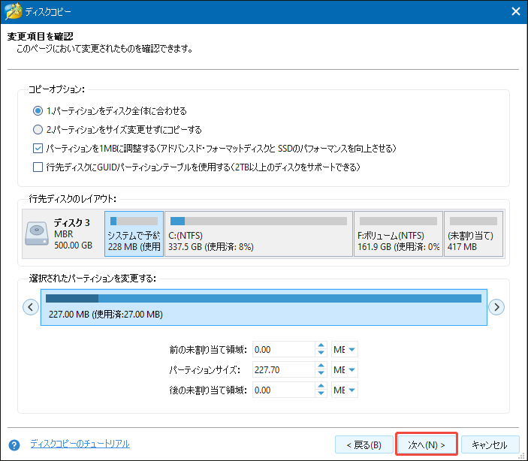Click the キャンセル cancel button

489,444
